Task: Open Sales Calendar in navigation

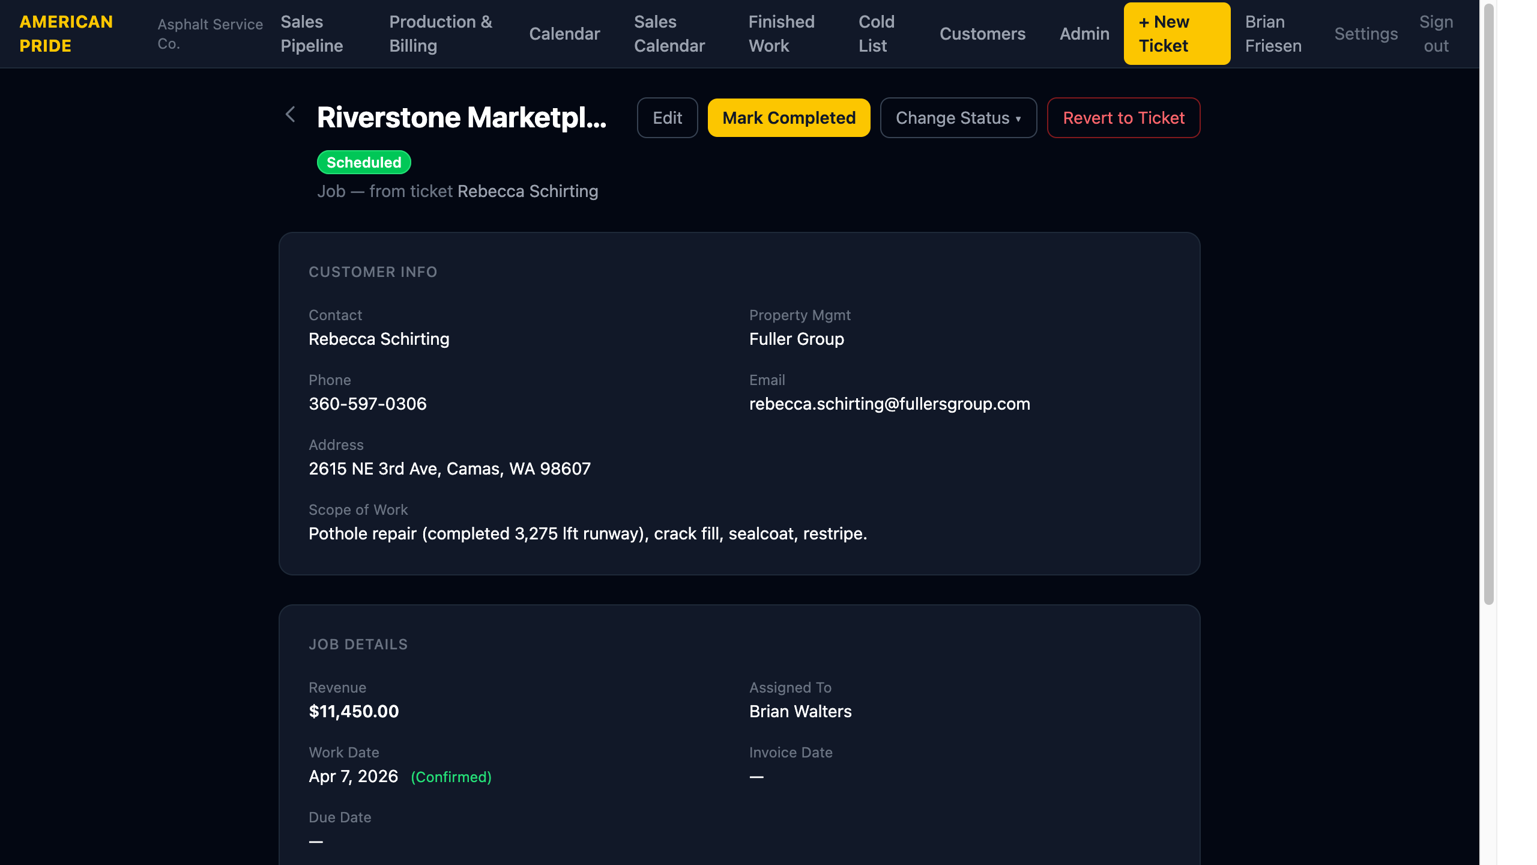Action: click(x=669, y=34)
